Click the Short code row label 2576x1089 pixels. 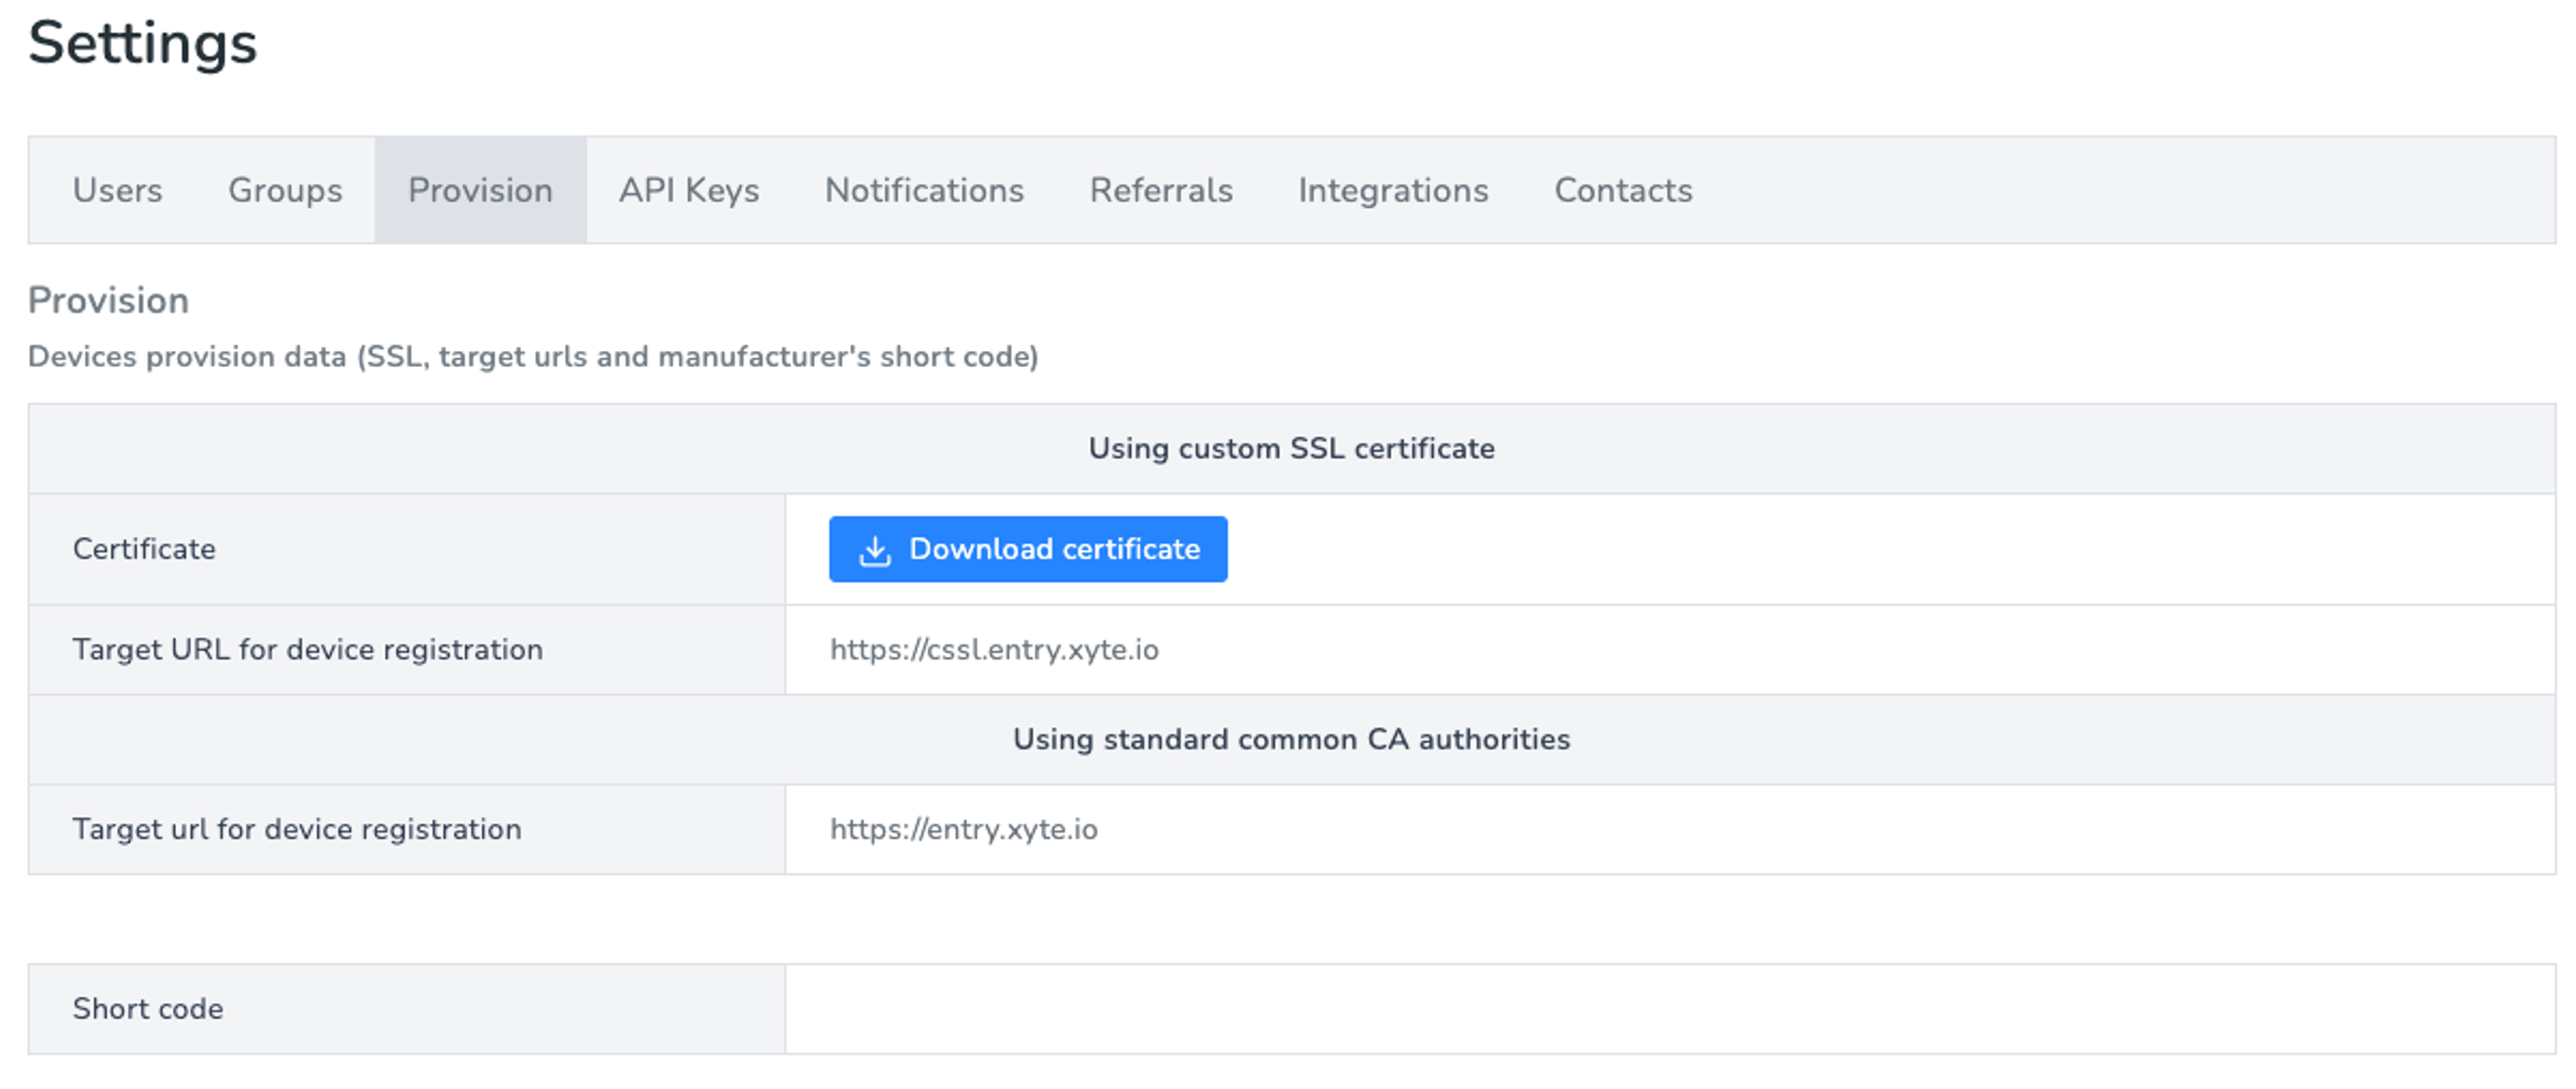(x=148, y=1009)
